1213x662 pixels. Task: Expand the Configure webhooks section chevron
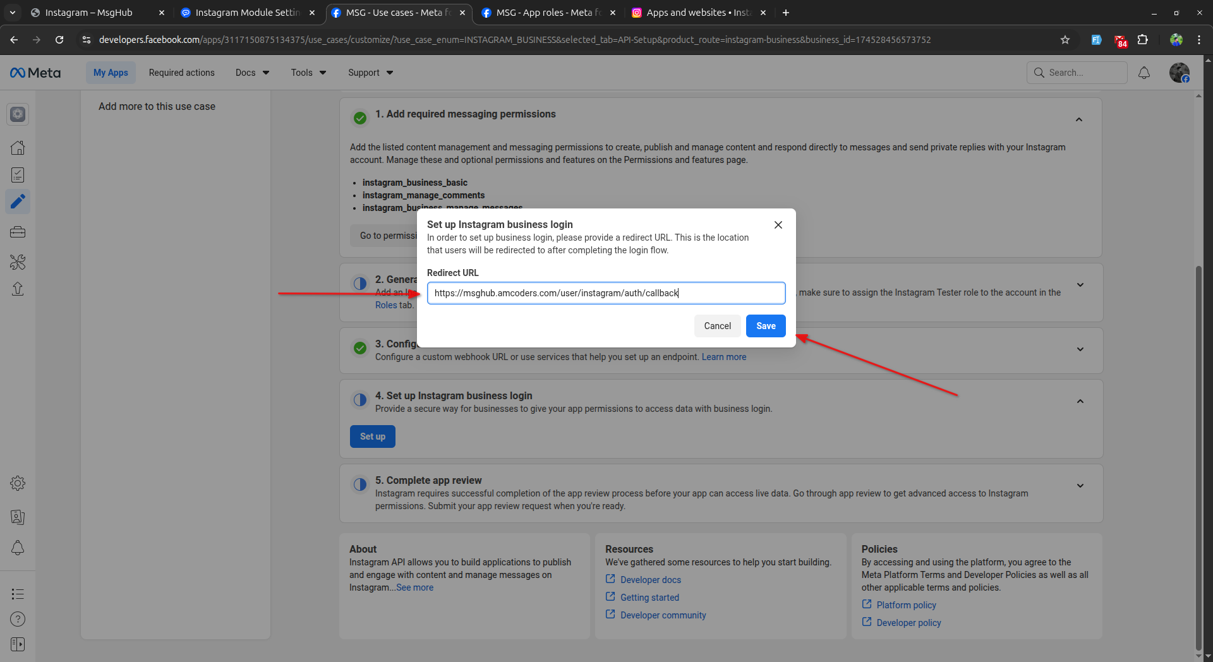coord(1080,349)
